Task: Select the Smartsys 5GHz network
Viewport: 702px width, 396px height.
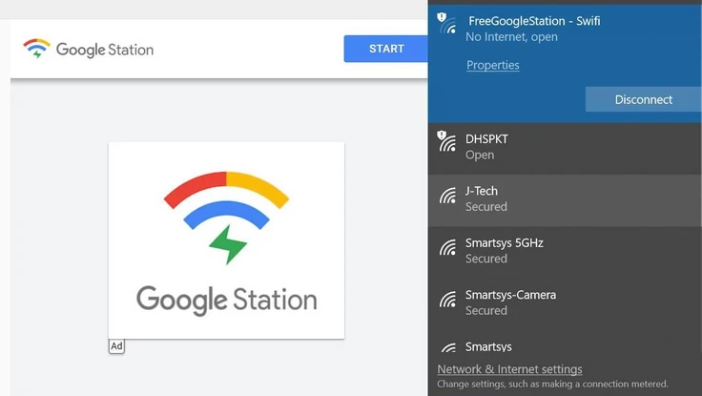Action: pyautogui.click(x=565, y=252)
